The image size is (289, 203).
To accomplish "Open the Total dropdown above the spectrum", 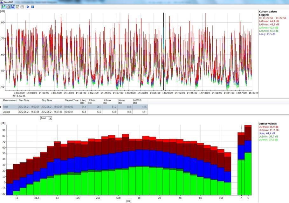I will pyautogui.click(x=46, y=118).
